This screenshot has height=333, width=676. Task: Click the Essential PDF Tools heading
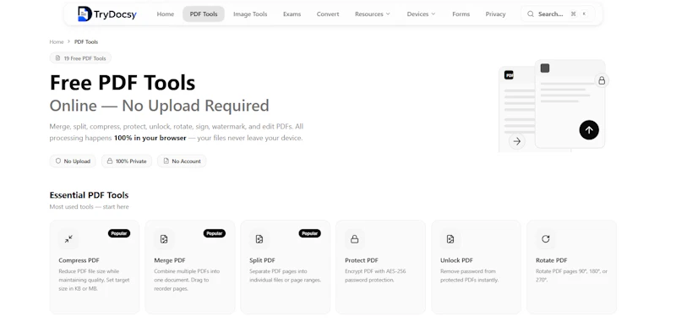tap(90, 195)
